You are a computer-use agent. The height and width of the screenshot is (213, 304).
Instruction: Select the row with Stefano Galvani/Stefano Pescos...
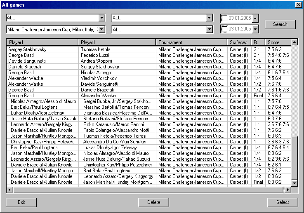(149, 119)
